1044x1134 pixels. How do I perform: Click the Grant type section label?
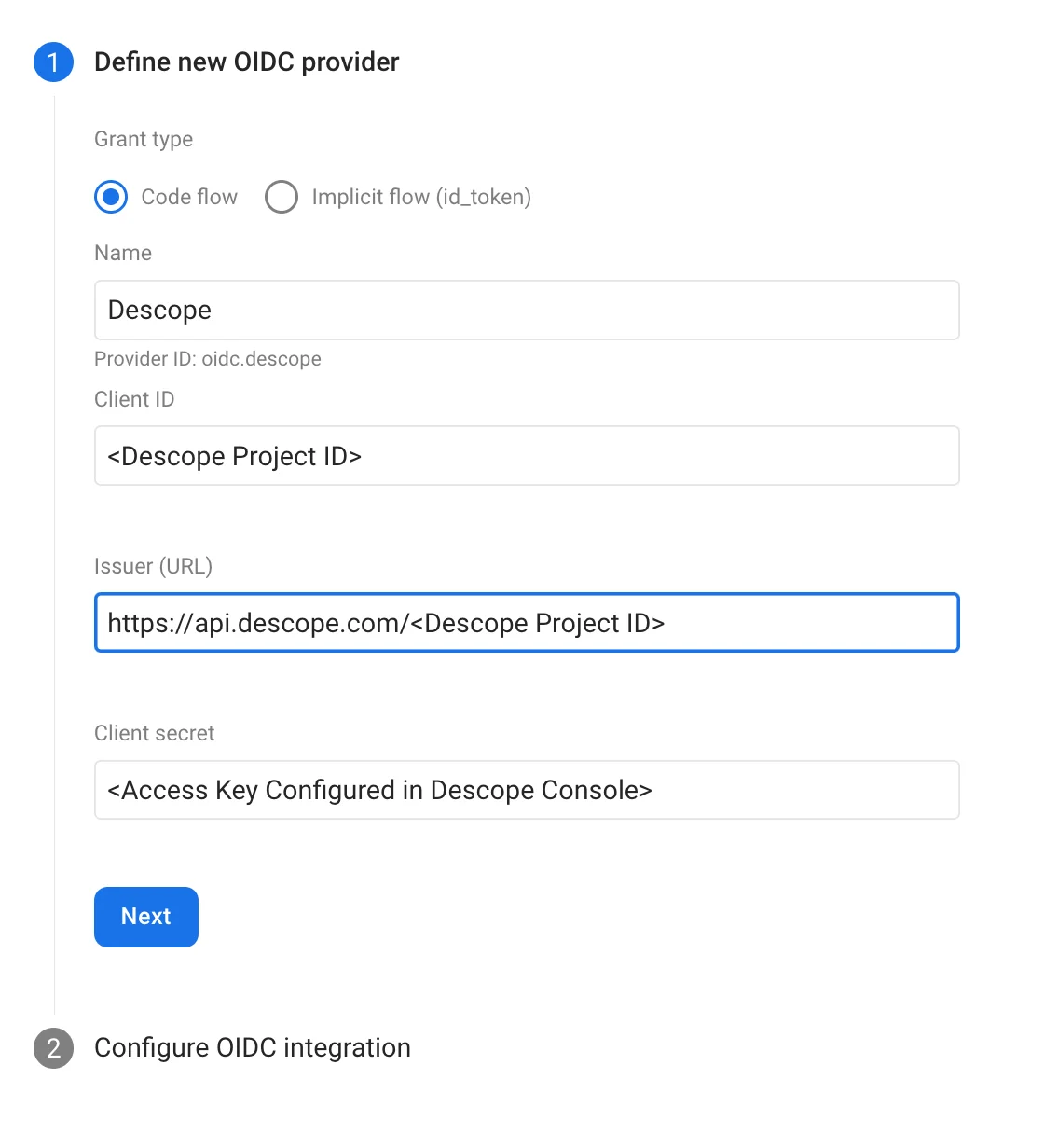tap(143, 139)
